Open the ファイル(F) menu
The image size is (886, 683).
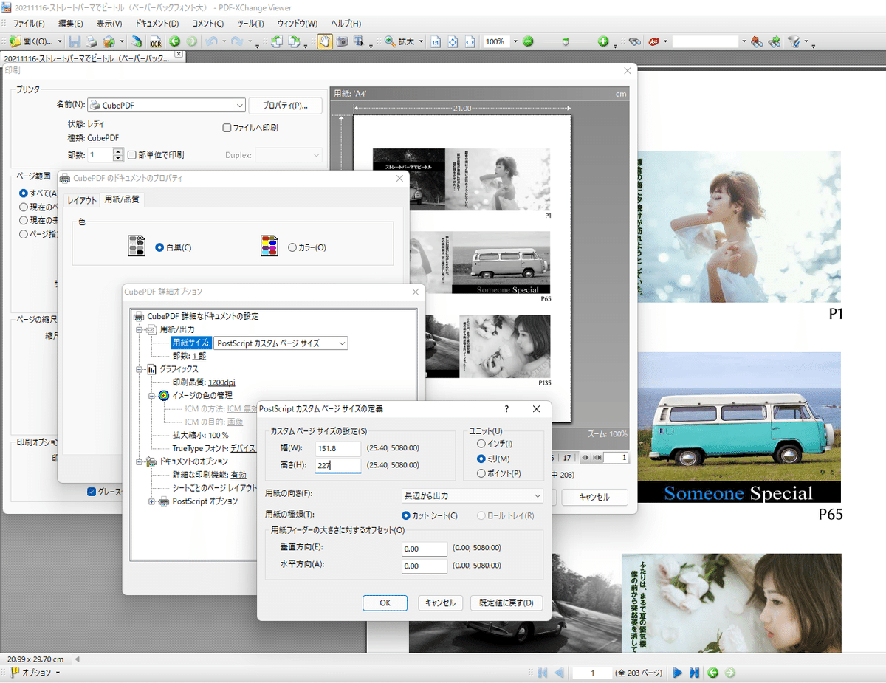click(29, 24)
